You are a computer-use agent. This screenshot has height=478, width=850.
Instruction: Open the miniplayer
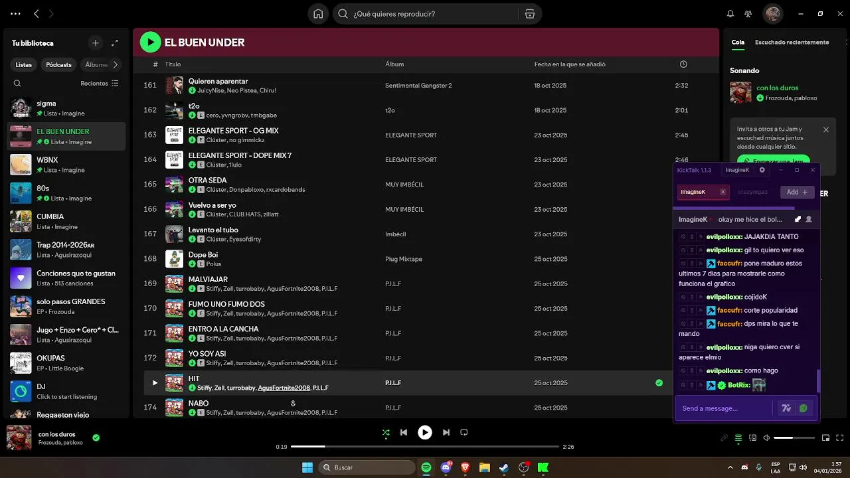coord(826,438)
